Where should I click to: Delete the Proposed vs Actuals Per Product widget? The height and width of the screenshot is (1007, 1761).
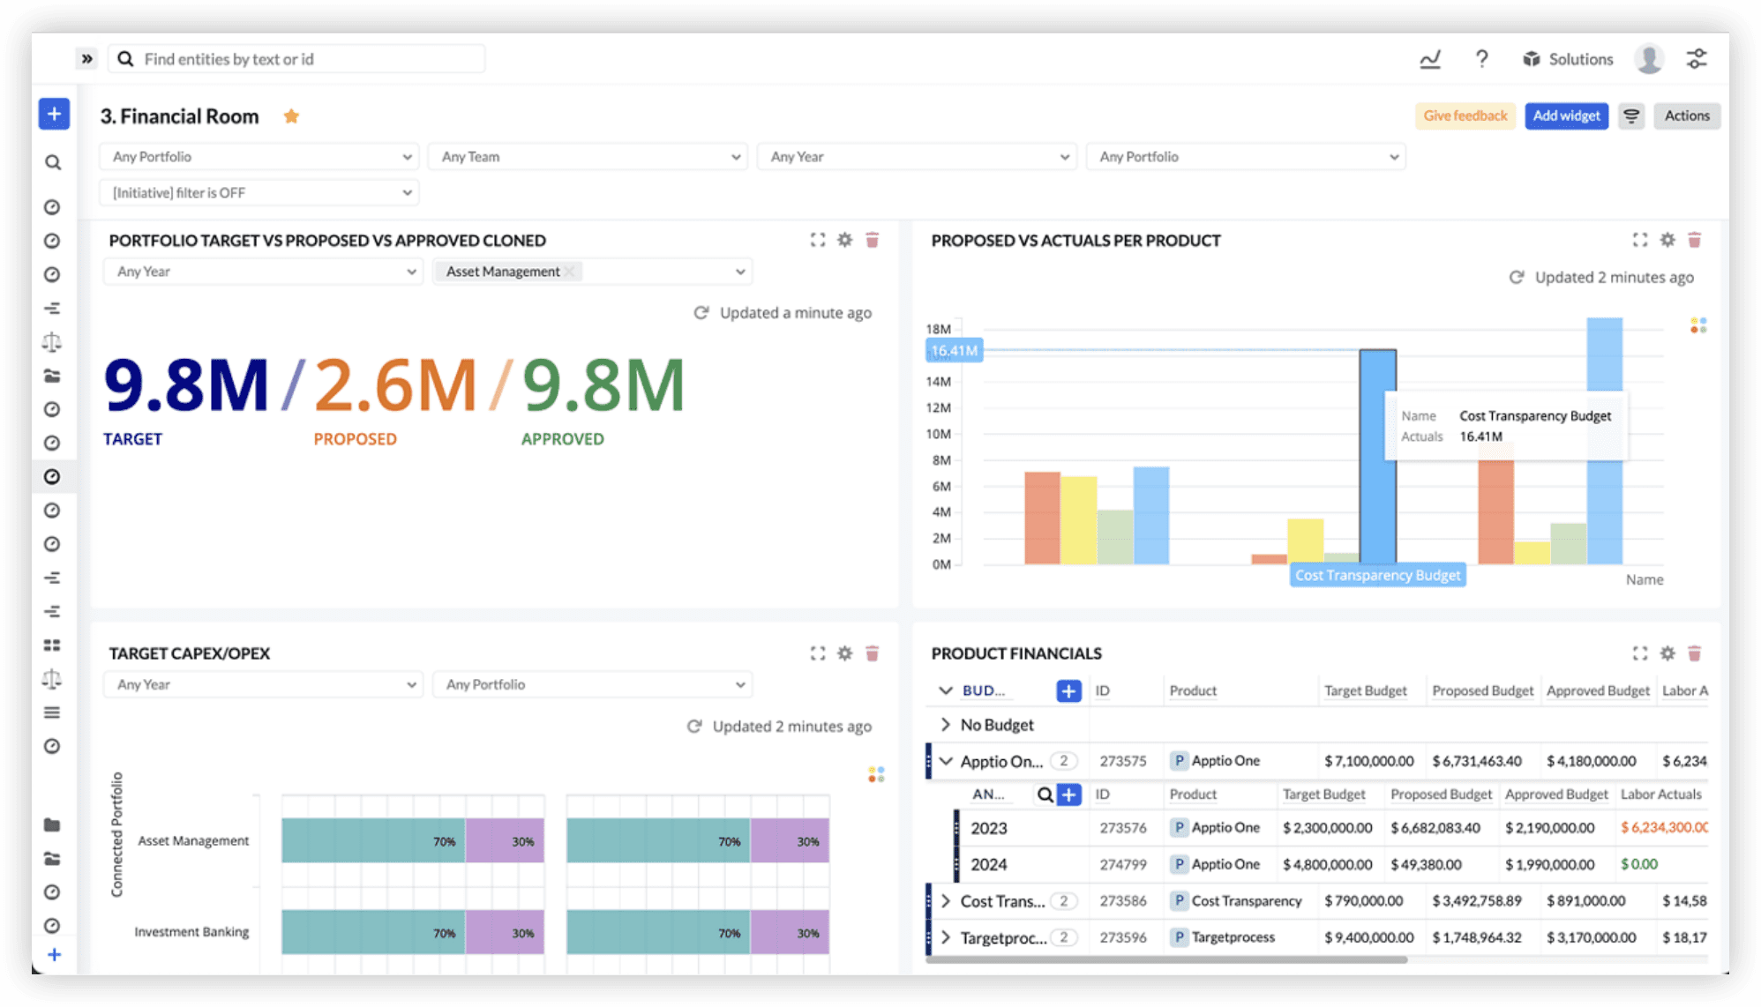[x=1694, y=240]
